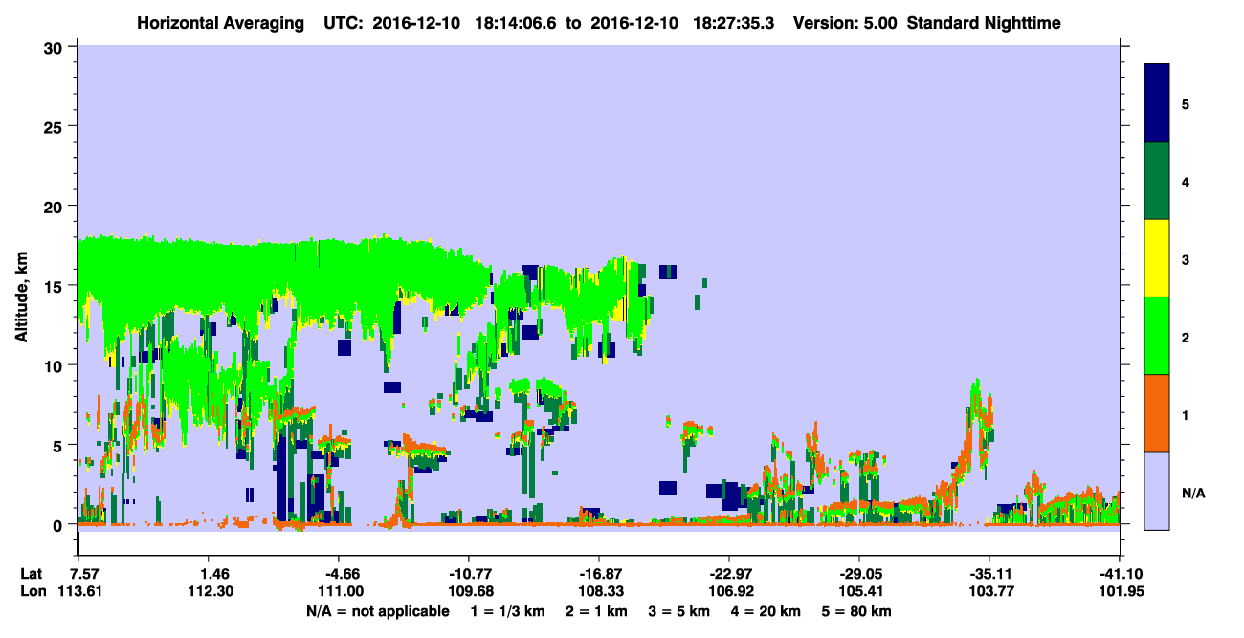
Task: Click legend text '3 = 5 km'
Action: [x=681, y=611]
